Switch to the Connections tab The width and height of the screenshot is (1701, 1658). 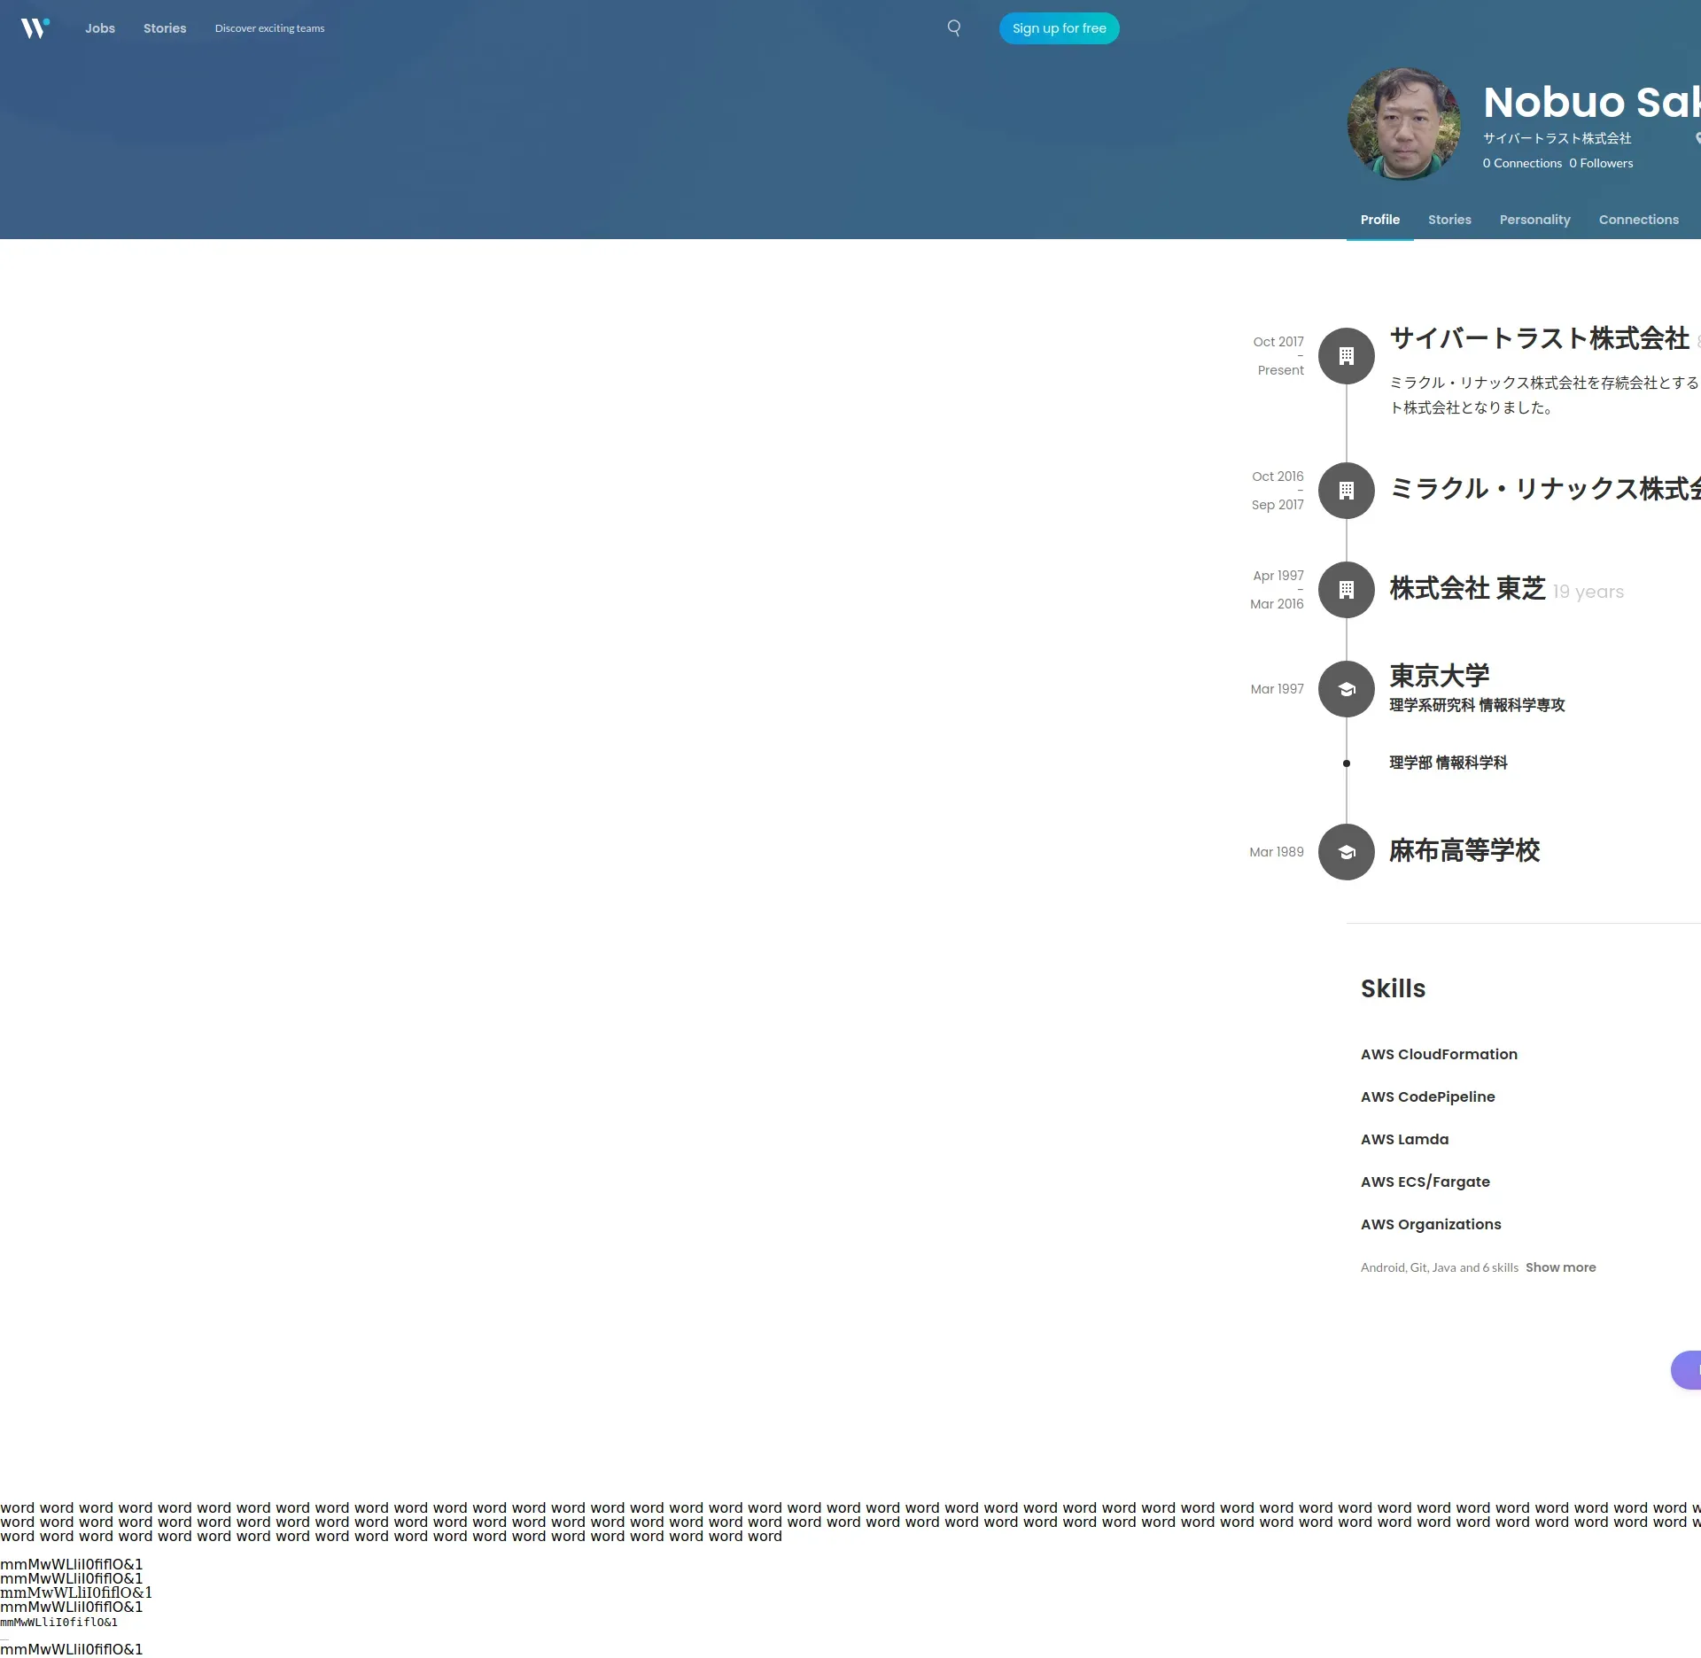tap(1638, 220)
